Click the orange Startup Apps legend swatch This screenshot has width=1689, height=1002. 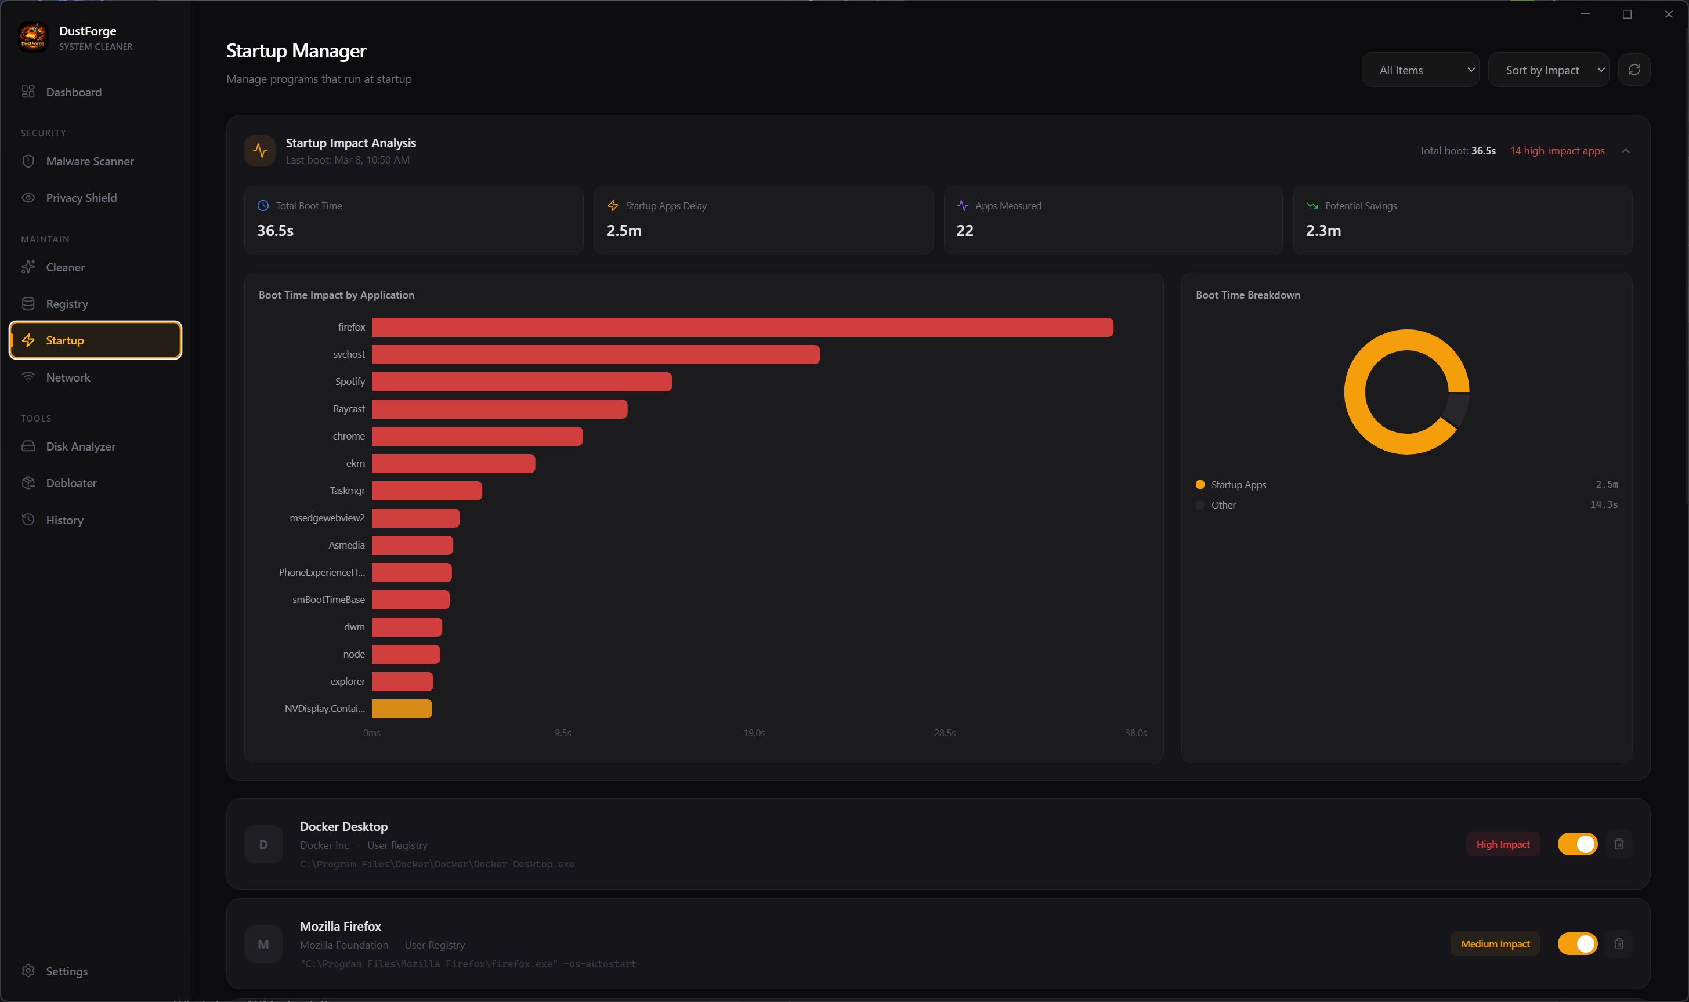tap(1200, 485)
